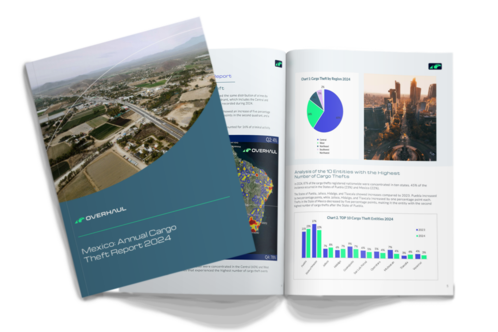Click the Overhaul badge icon atop the left page

(279, 64)
